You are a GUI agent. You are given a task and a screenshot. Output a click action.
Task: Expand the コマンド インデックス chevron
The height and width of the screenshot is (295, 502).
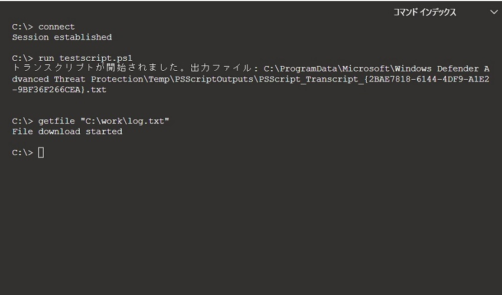tap(494, 12)
